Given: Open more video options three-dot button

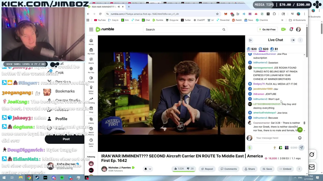Looking at the screenshot, I should tap(299, 169).
